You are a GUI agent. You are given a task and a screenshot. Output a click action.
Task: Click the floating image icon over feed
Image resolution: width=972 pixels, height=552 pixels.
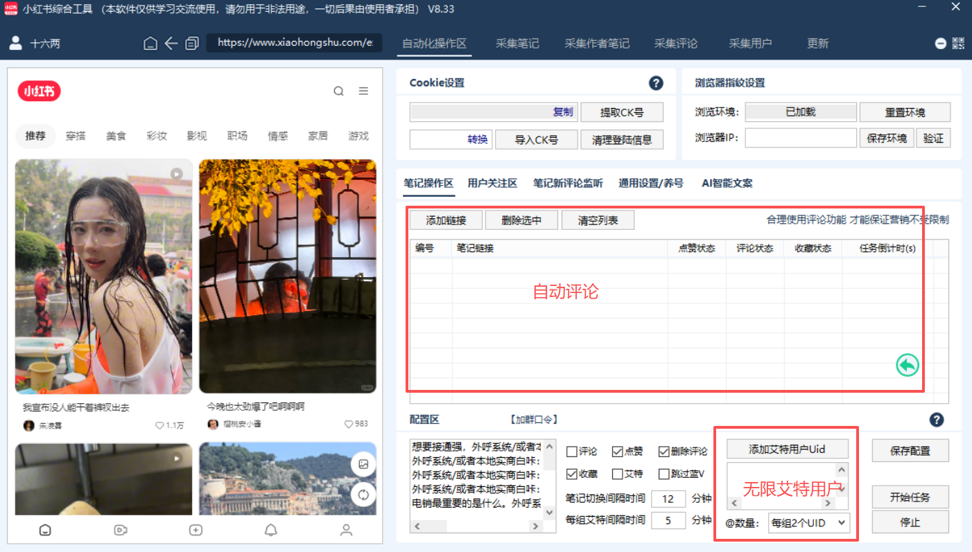(x=363, y=465)
